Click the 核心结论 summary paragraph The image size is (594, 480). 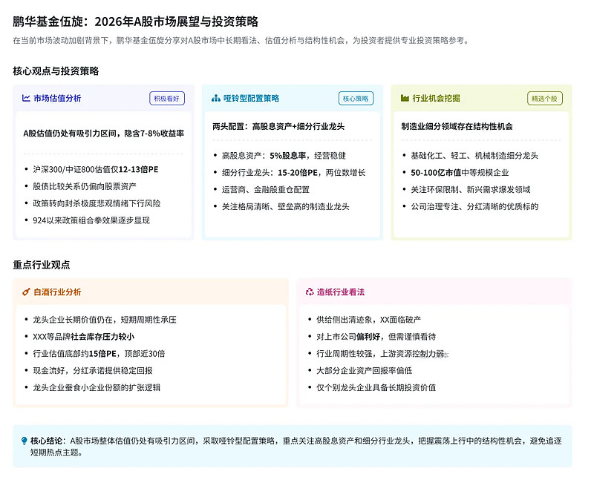coord(296,447)
